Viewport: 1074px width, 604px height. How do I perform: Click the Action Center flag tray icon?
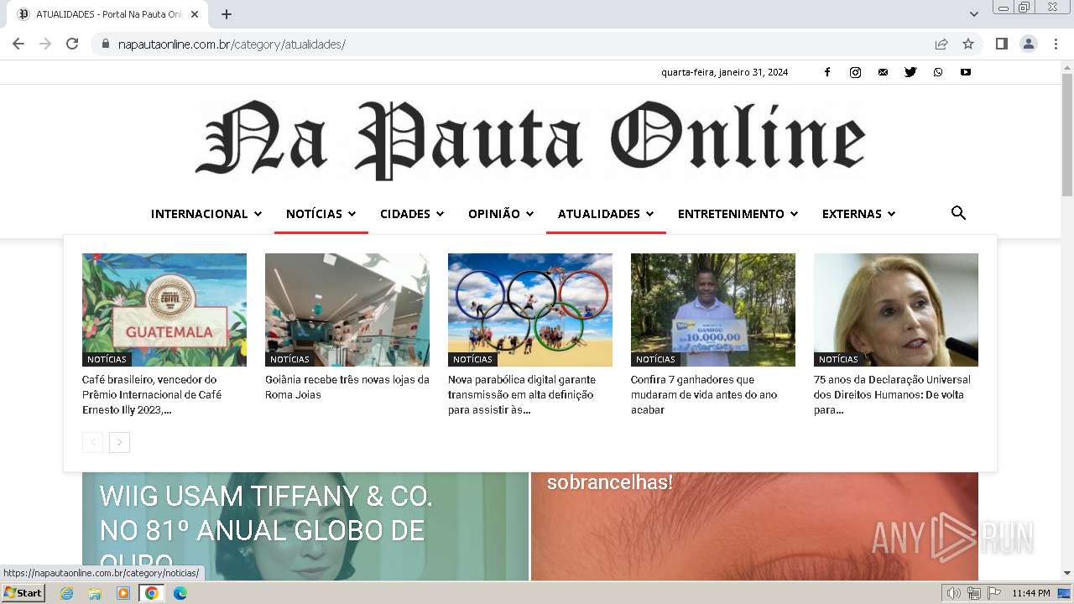993,593
